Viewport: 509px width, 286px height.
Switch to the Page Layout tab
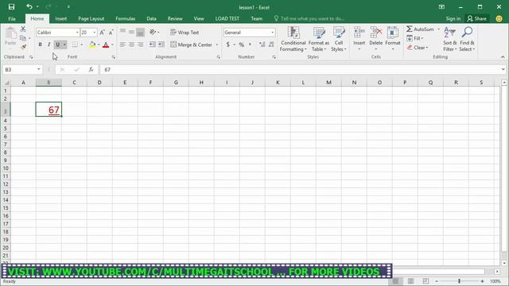(91, 19)
